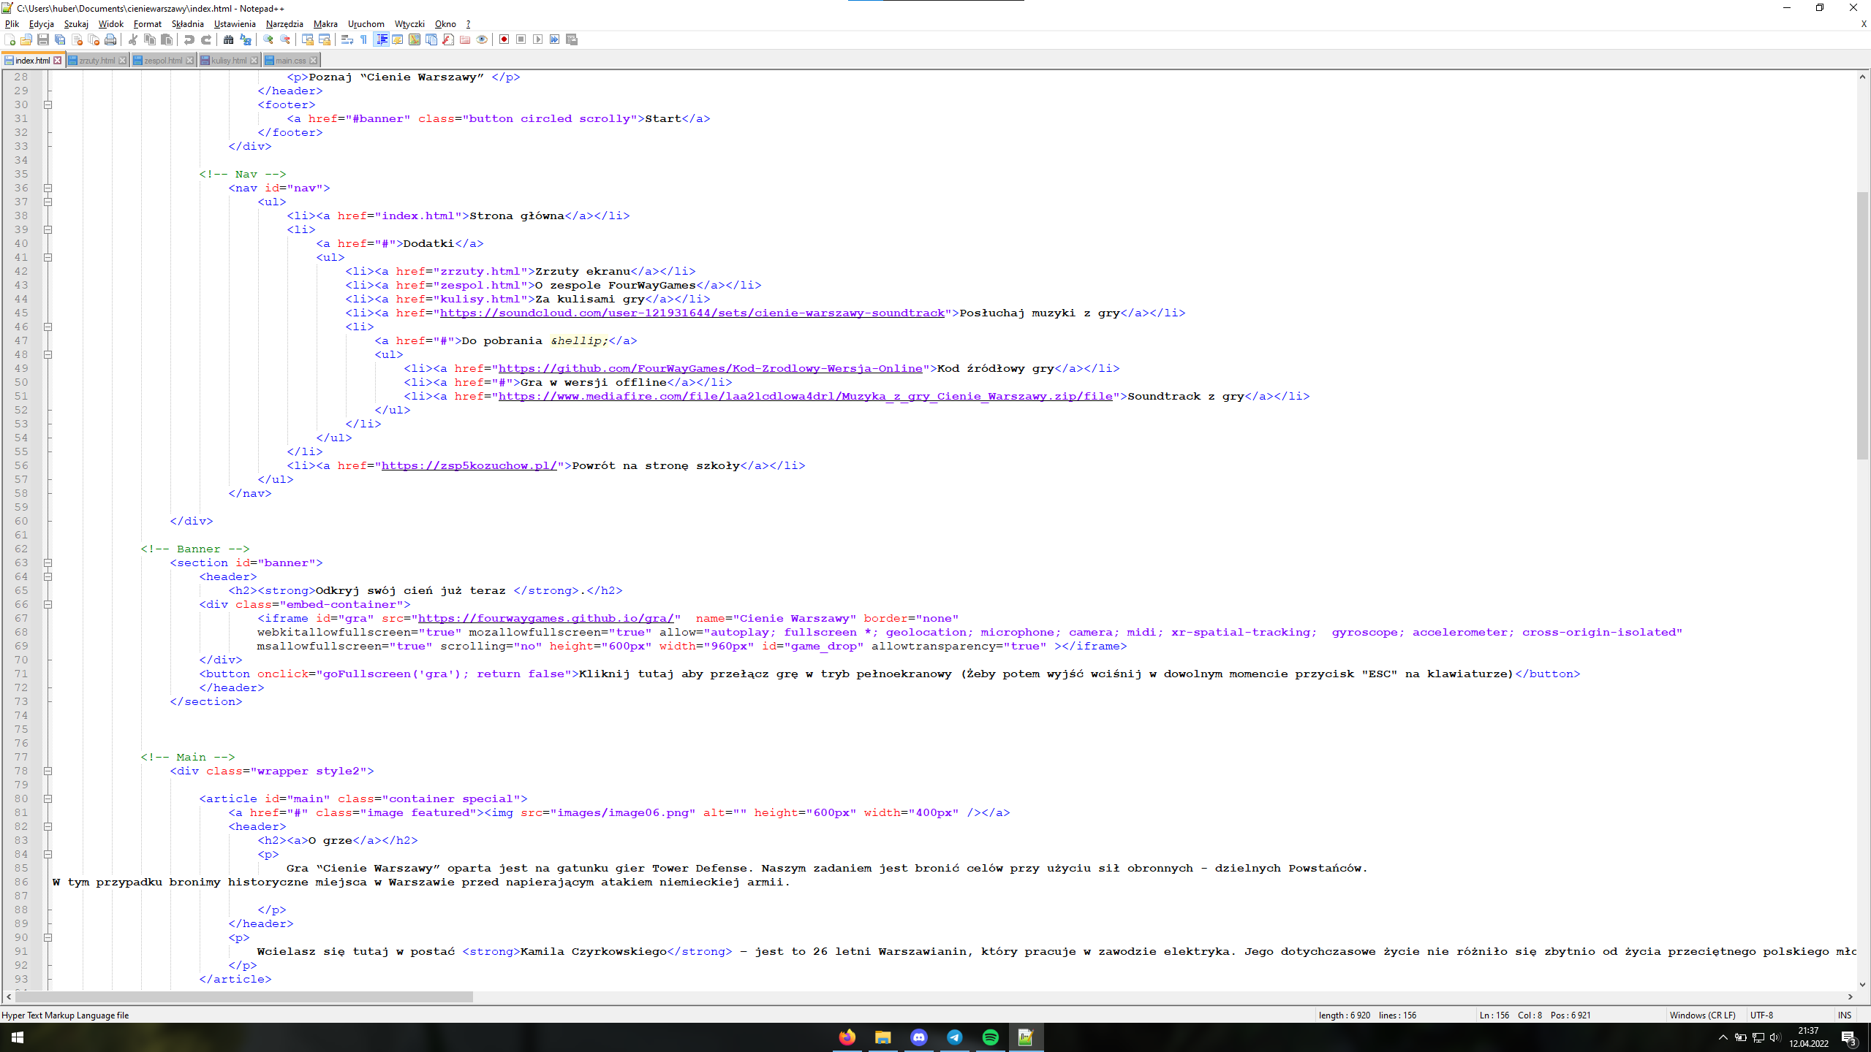Start macro recording with red dot icon
This screenshot has height=1052, width=1871.
(x=504, y=39)
